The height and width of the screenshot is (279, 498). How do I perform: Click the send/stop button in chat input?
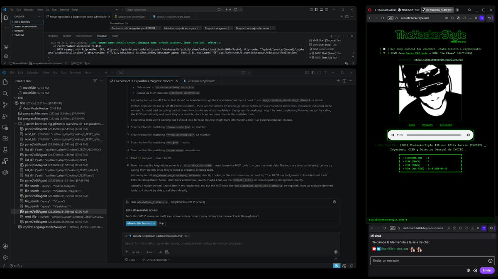(x=336, y=252)
